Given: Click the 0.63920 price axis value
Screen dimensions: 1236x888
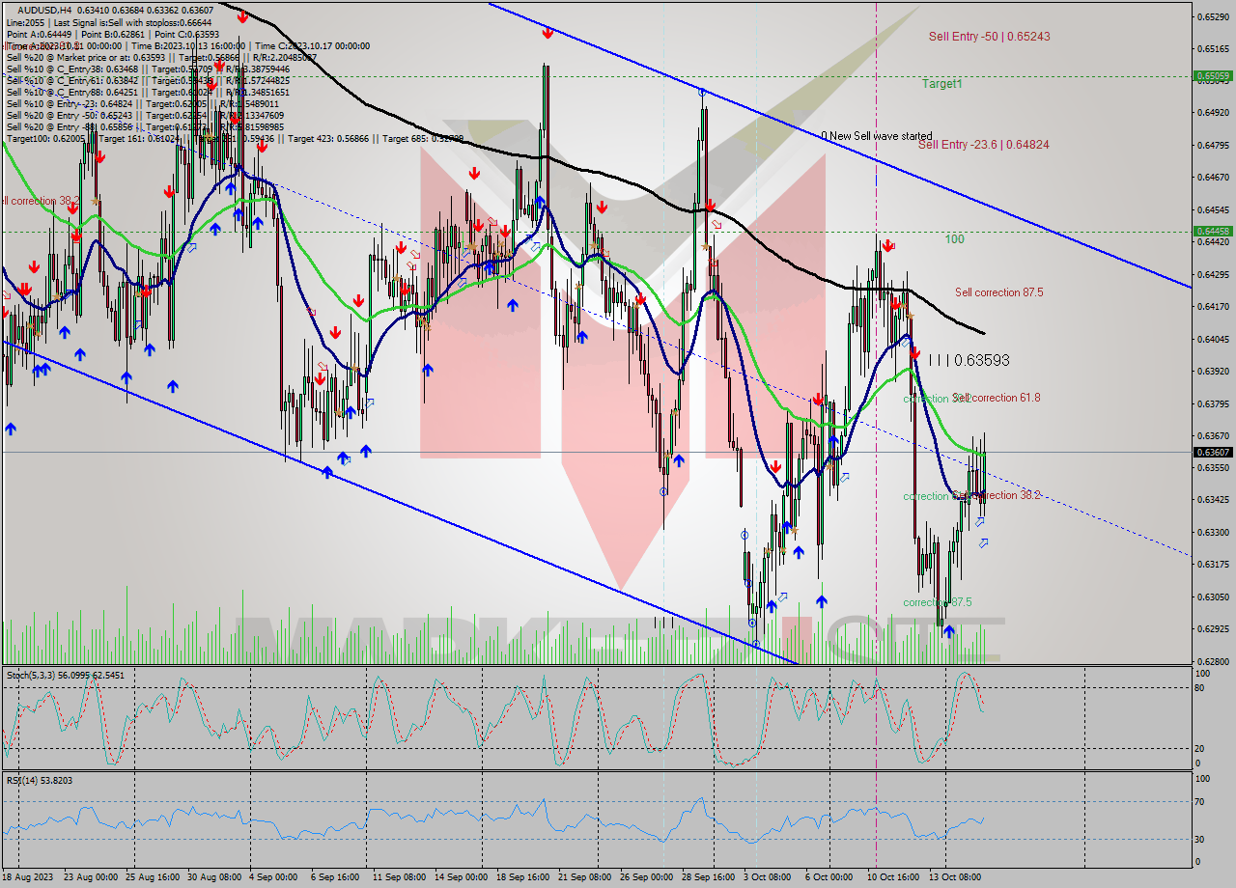Looking at the screenshot, I should tap(1213, 371).
